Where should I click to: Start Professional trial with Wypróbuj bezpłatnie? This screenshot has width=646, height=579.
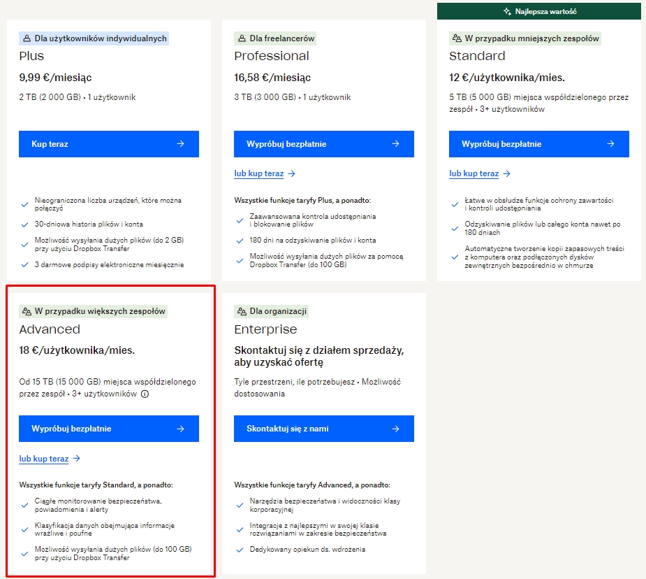[323, 144]
